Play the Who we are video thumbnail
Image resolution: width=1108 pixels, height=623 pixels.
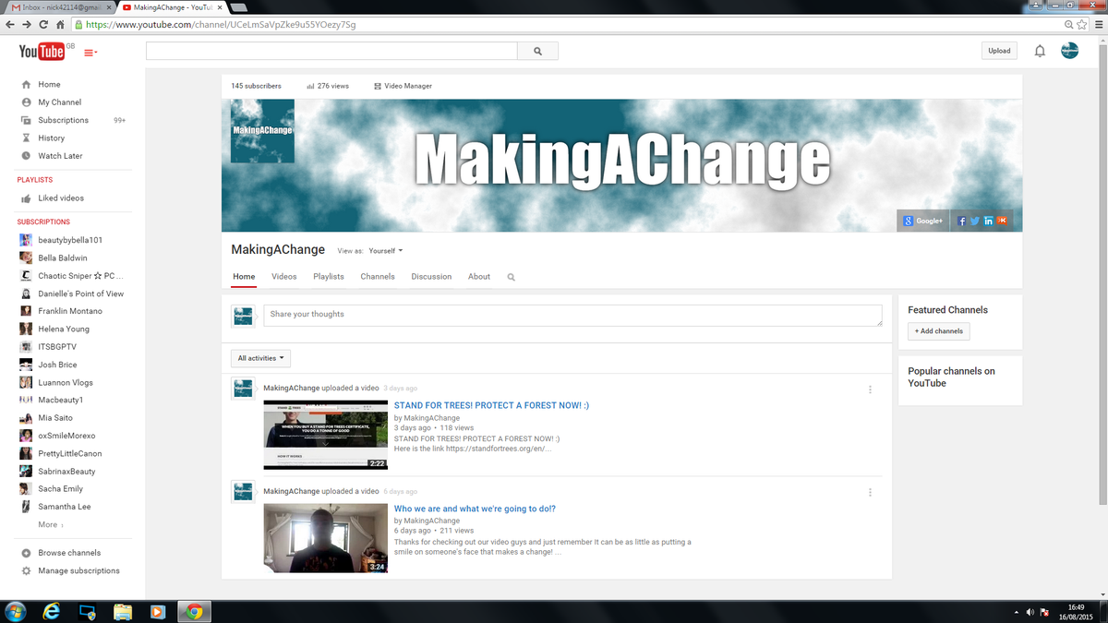coord(325,538)
